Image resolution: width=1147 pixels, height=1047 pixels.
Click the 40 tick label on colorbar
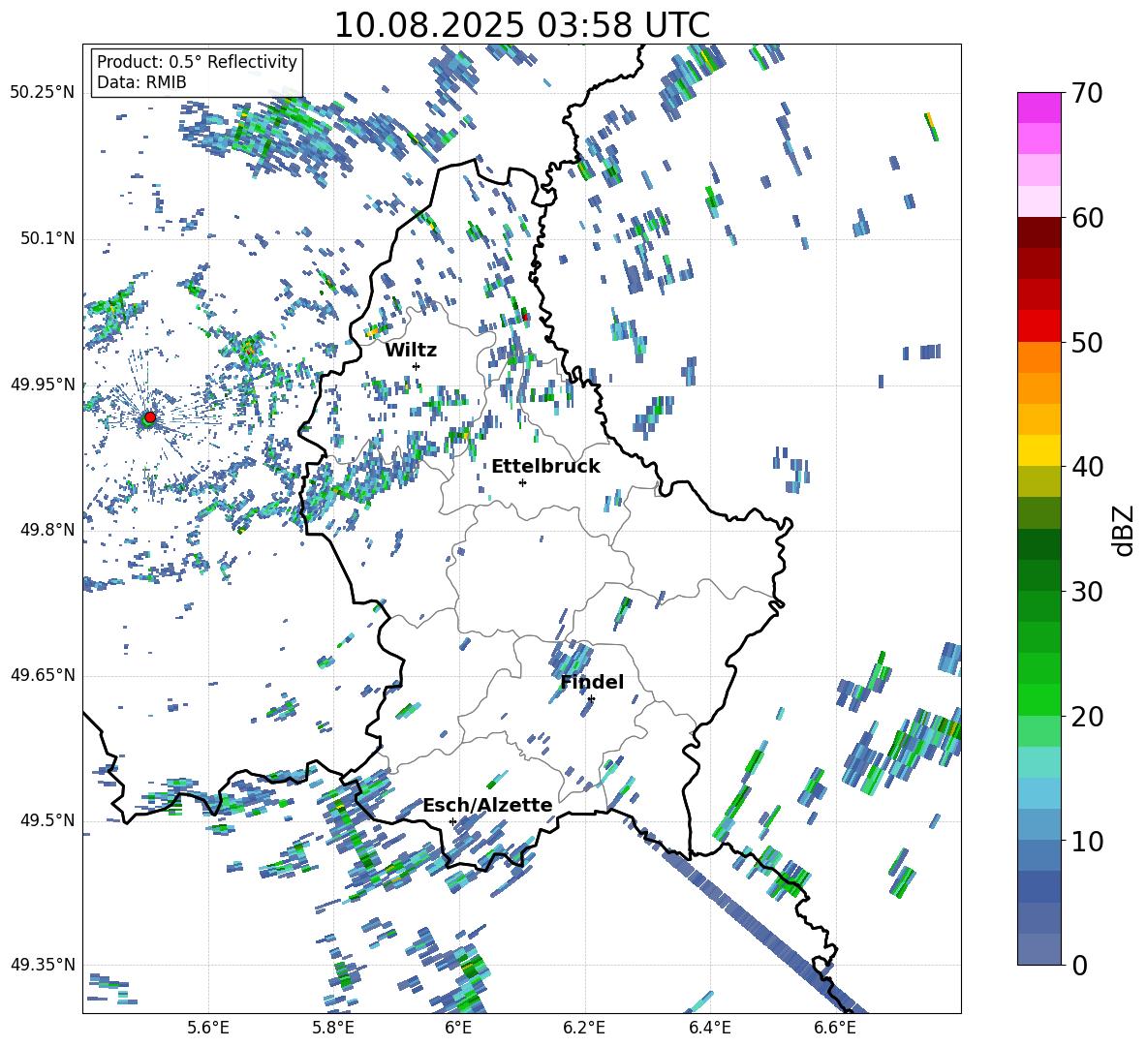pos(1087,467)
